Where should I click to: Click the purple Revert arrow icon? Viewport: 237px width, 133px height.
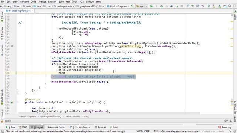tap(203, 6)
